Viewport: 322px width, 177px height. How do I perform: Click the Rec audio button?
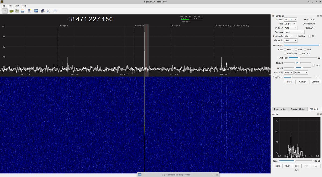297,166
